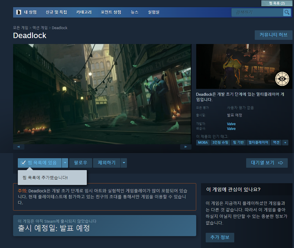
Task: Click the 팔로우 button
Action: 81,163
